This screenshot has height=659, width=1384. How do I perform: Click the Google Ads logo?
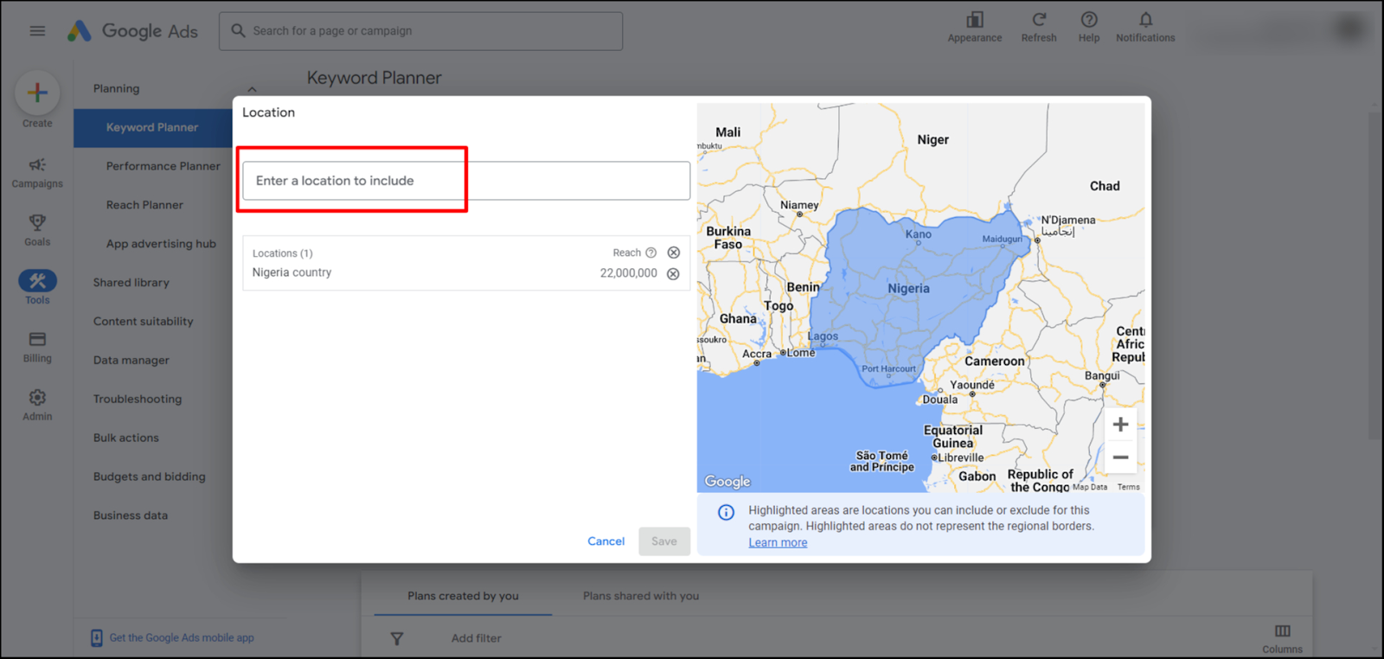point(133,31)
